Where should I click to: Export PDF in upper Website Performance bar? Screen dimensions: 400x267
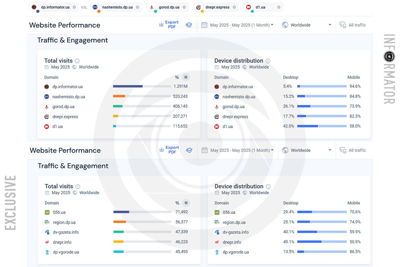click(169, 25)
